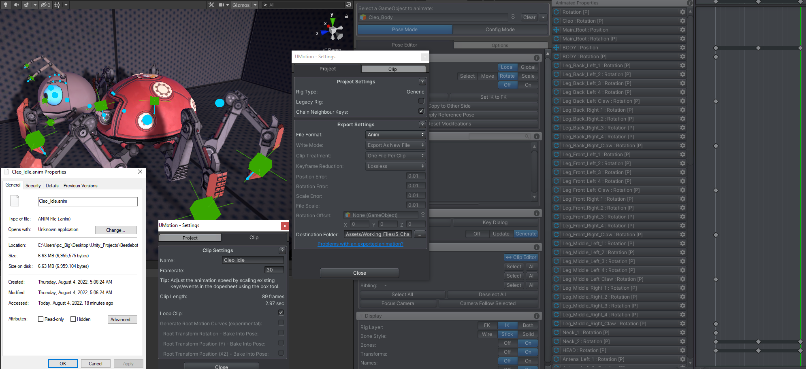This screenshot has width=806, height=369.
Task: Click the scene camera settings icon
Action: [x=222, y=5]
